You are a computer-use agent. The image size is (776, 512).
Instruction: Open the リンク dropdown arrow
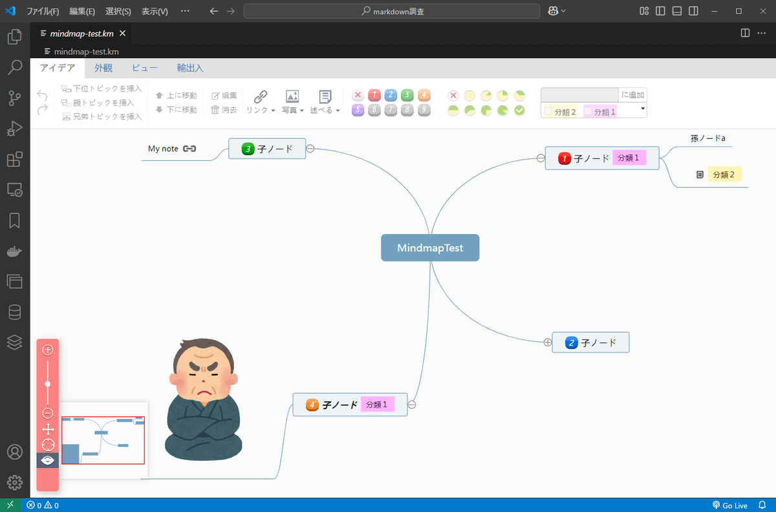272,110
